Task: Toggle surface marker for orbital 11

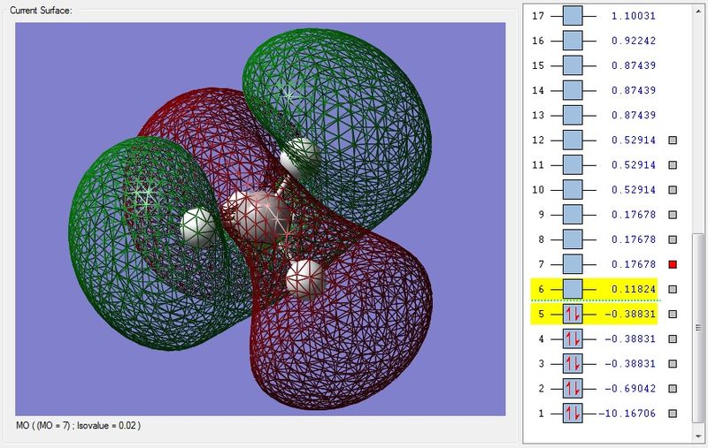Action: click(x=673, y=165)
